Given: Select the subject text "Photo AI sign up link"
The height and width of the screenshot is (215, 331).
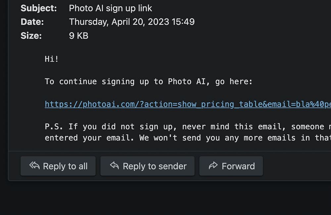Looking at the screenshot, I should (111, 8).
